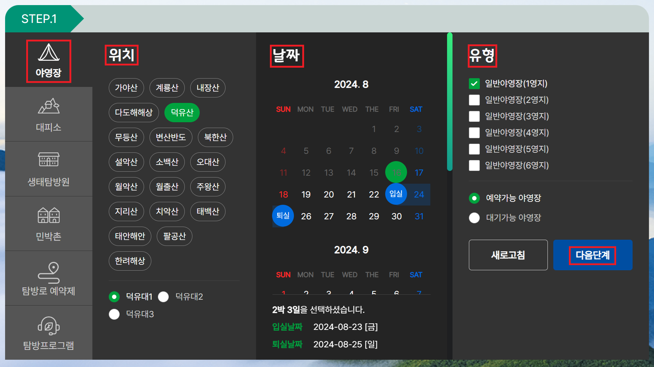
Task: Open the 대피소 shelter icon
Action: pyautogui.click(x=49, y=106)
